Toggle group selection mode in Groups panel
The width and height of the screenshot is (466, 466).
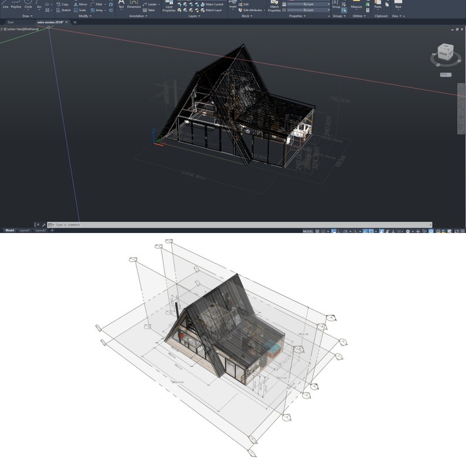tap(344, 10)
